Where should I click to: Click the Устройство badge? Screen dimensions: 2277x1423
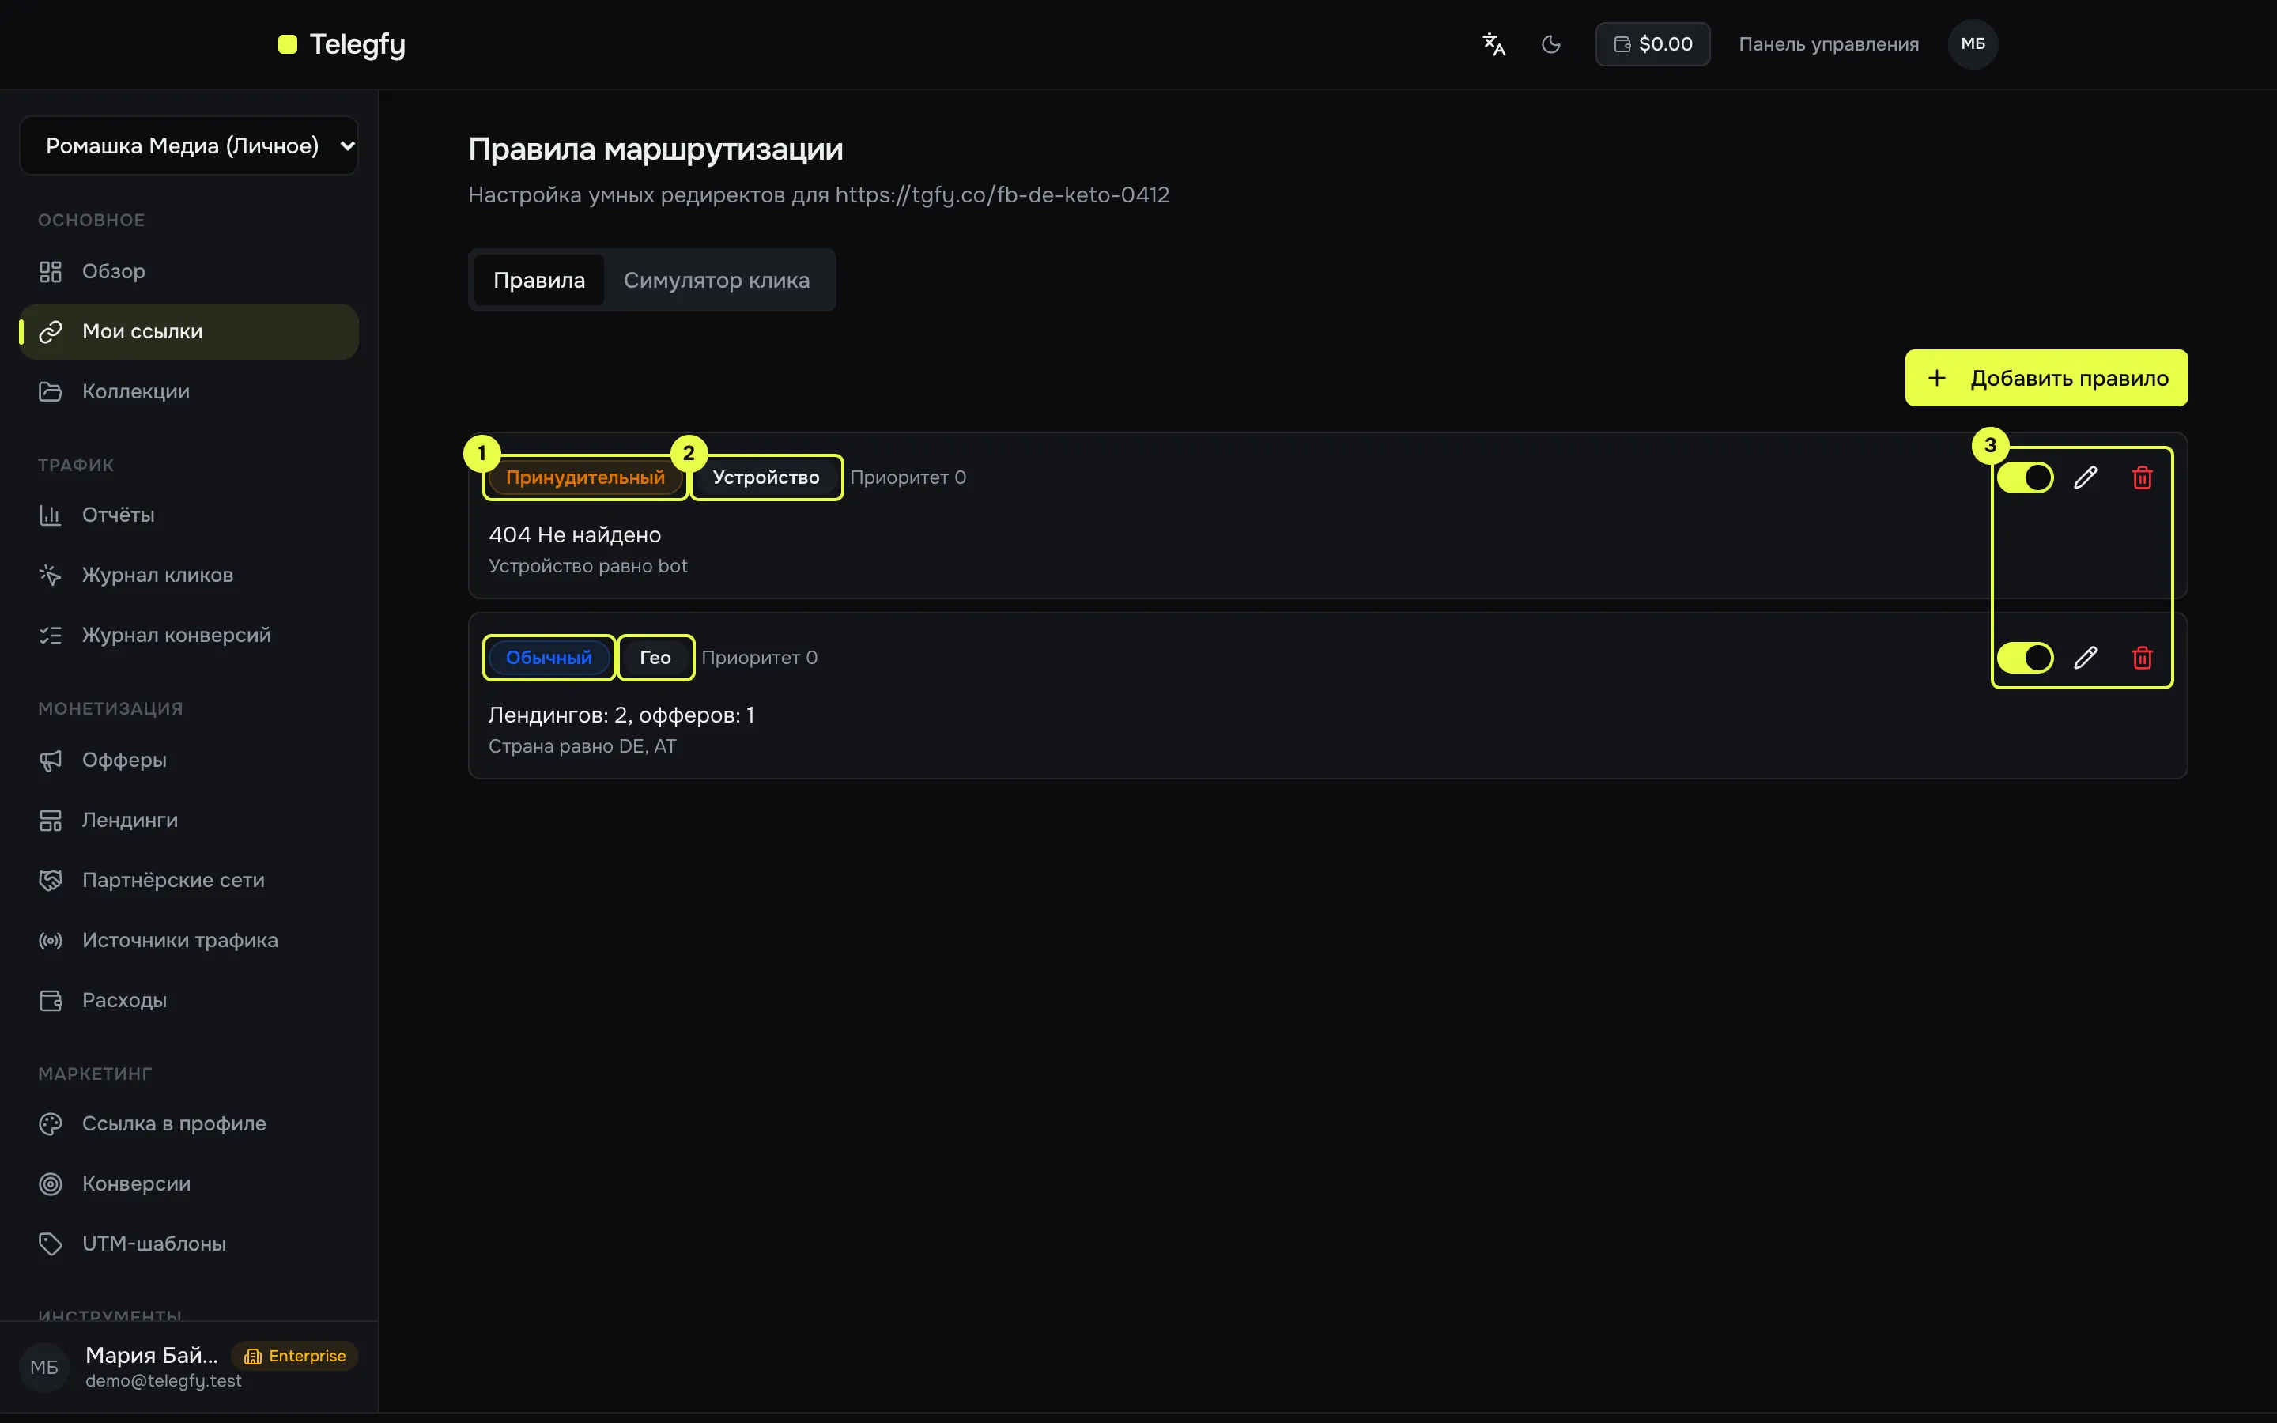(x=766, y=478)
